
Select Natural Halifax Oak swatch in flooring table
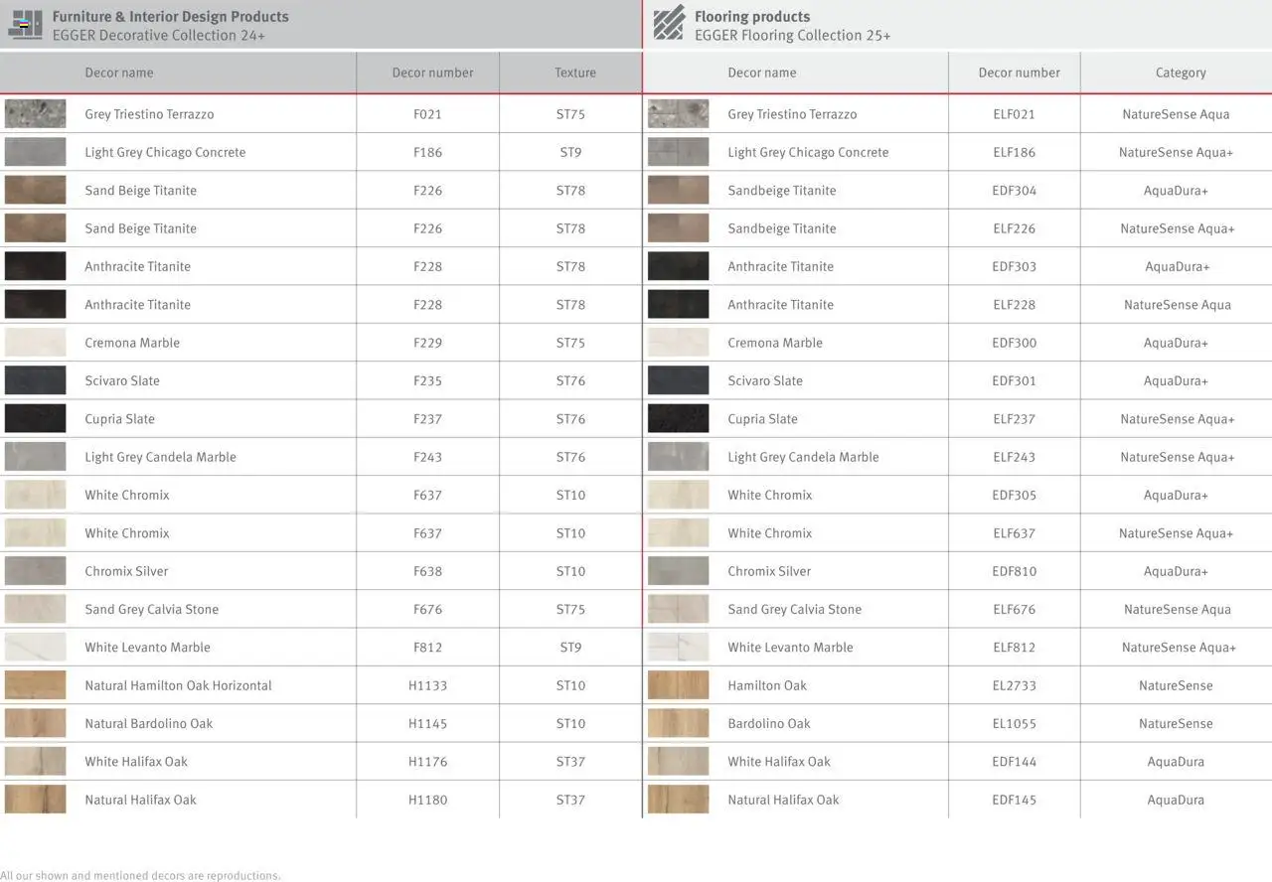(x=678, y=800)
